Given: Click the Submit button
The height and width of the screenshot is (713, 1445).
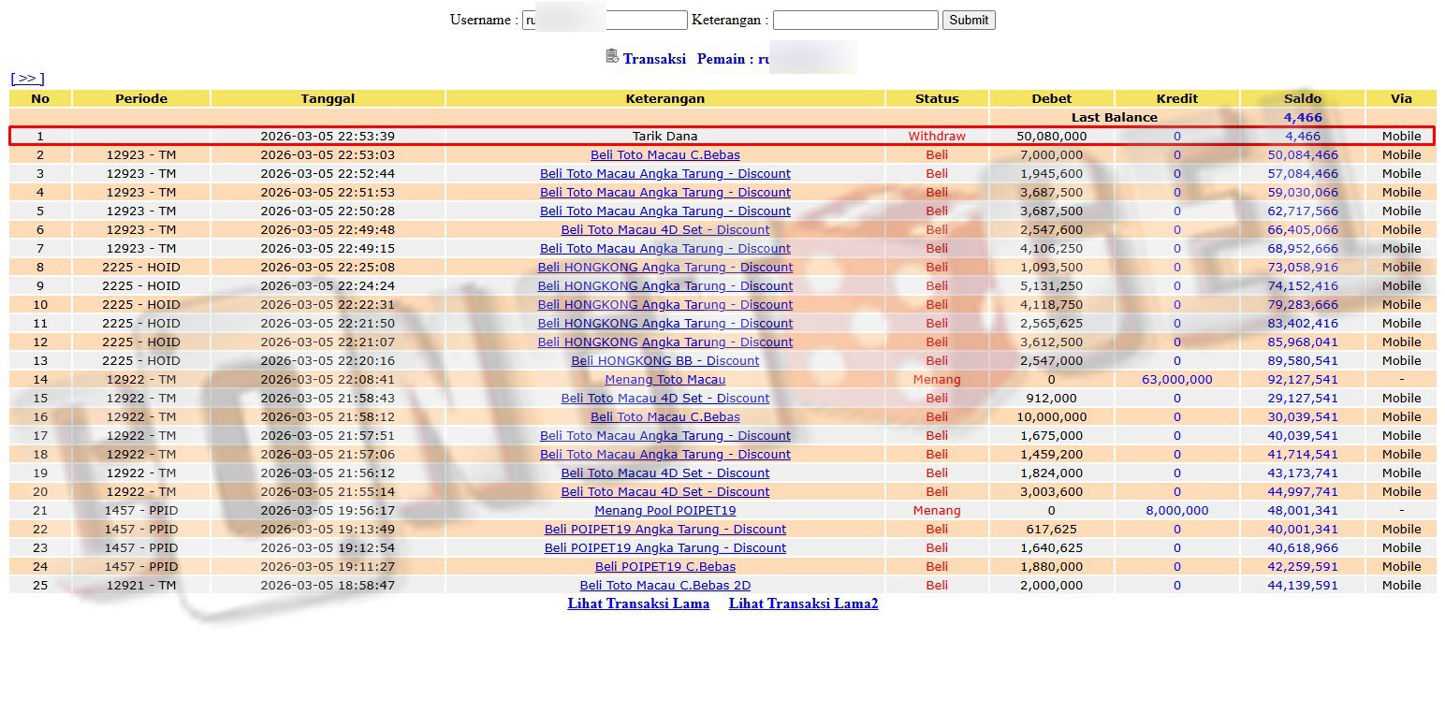Looking at the screenshot, I should click(x=968, y=20).
